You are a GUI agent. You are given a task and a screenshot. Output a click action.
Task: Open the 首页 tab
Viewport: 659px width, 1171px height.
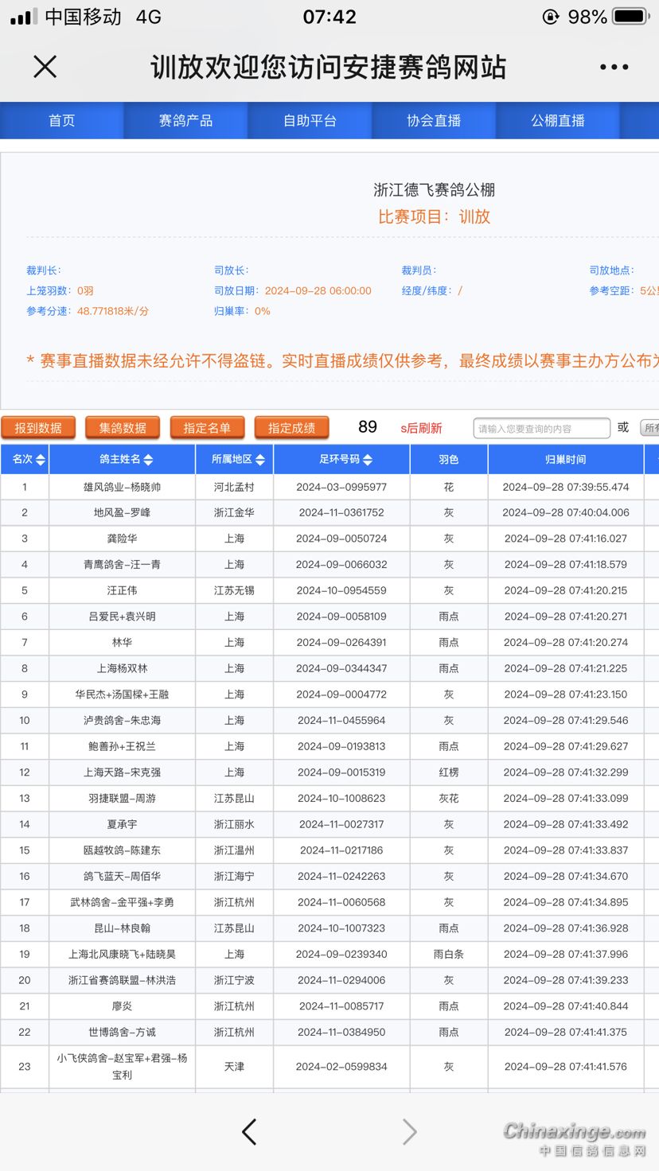tap(62, 121)
